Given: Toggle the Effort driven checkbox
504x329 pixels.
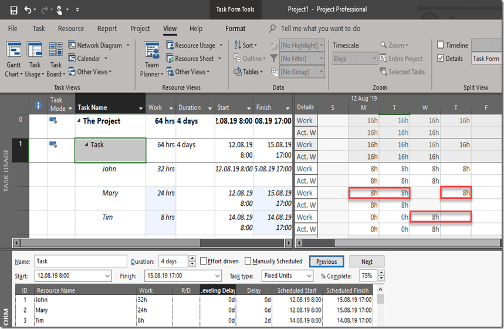Looking at the screenshot, I should pos(204,262).
